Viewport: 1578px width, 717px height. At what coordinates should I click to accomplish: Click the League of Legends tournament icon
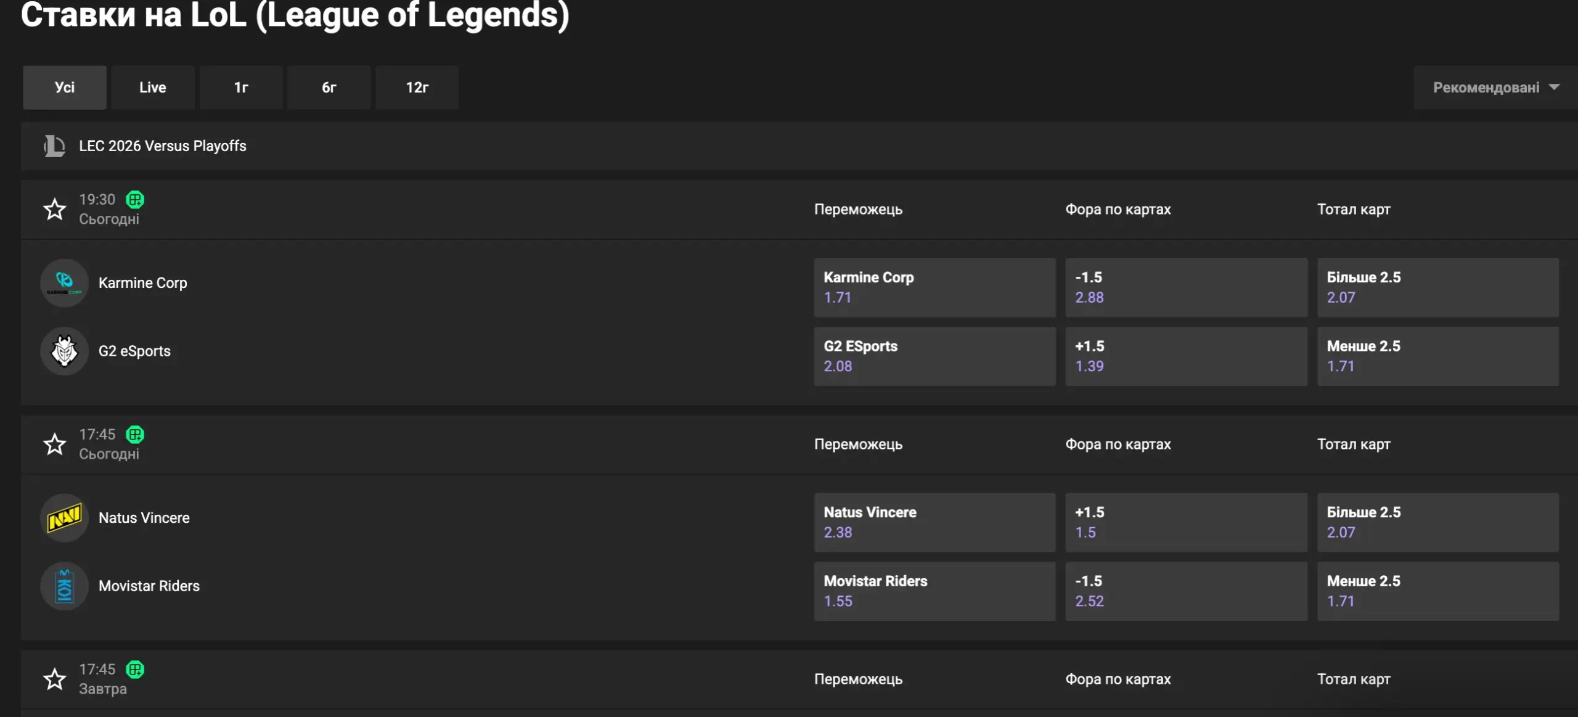pos(54,146)
